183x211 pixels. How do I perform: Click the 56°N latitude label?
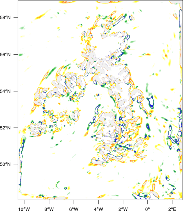(5, 55)
